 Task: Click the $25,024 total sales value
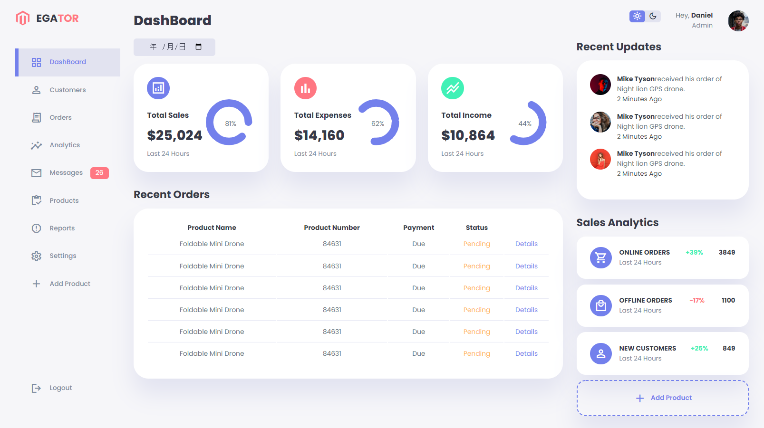[174, 135]
